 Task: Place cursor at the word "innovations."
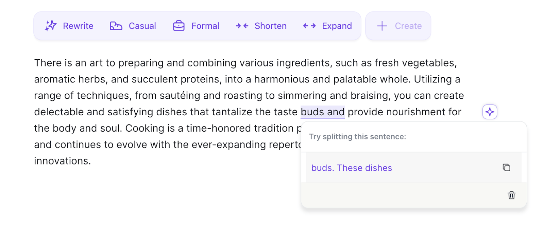click(63, 161)
